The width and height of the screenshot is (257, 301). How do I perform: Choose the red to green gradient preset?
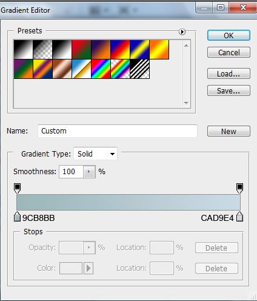[x=81, y=50]
